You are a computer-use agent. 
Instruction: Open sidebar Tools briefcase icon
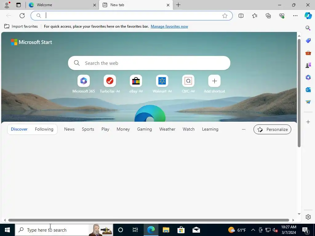308,53
